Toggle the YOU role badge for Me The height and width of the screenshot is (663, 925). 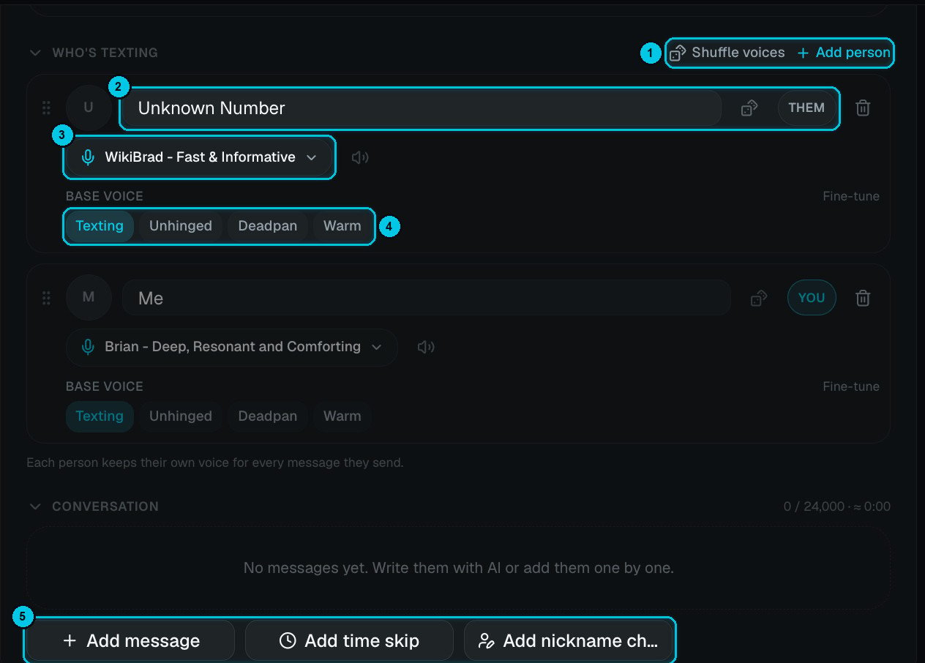click(812, 297)
